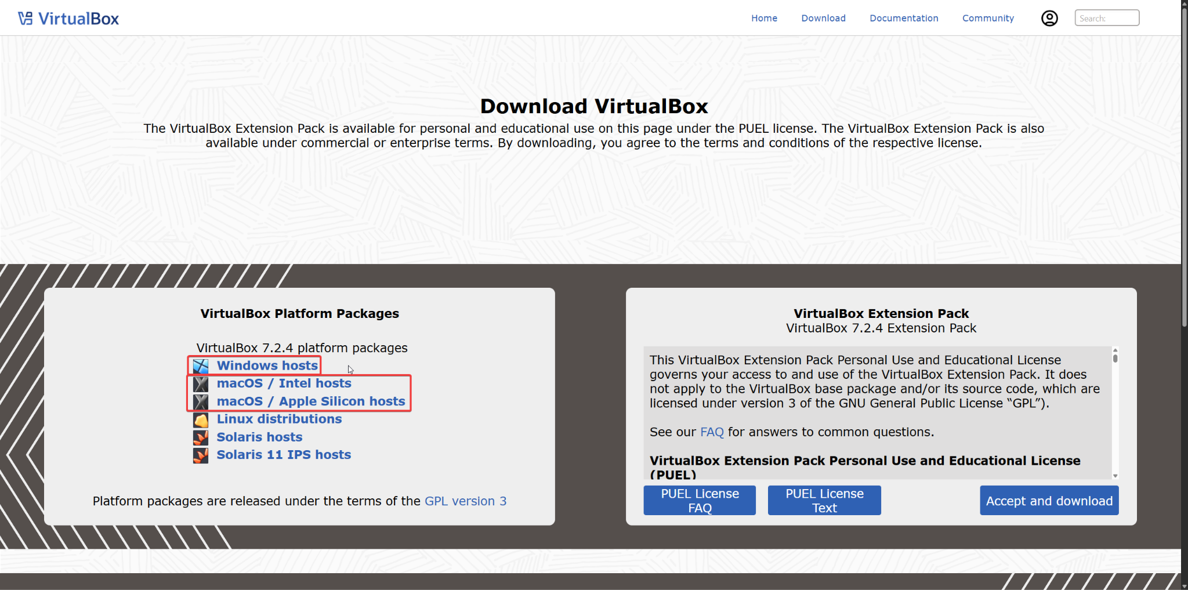Click the FAQ link in license text
The width and height of the screenshot is (1188, 590).
[x=711, y=432]
